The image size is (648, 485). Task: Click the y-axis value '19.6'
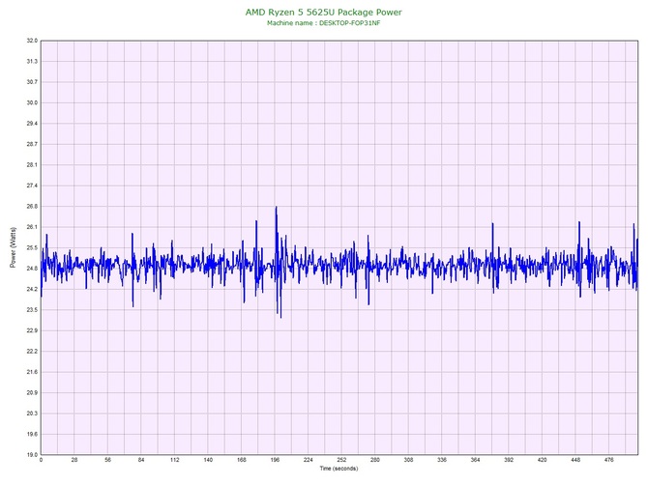coord(32,434)
